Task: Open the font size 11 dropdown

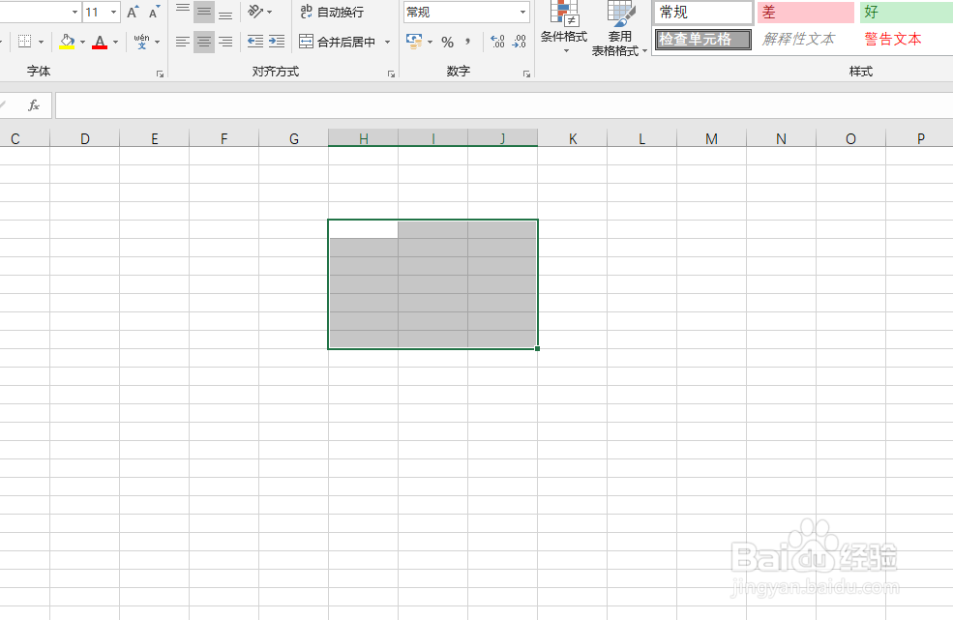Action: point(113,13)
